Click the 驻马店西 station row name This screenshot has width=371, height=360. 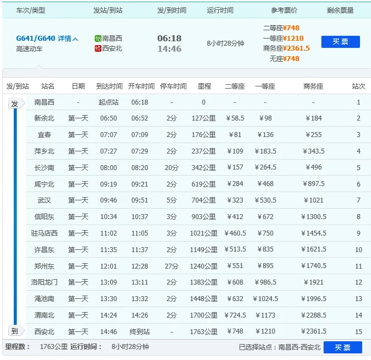point(44,233)
